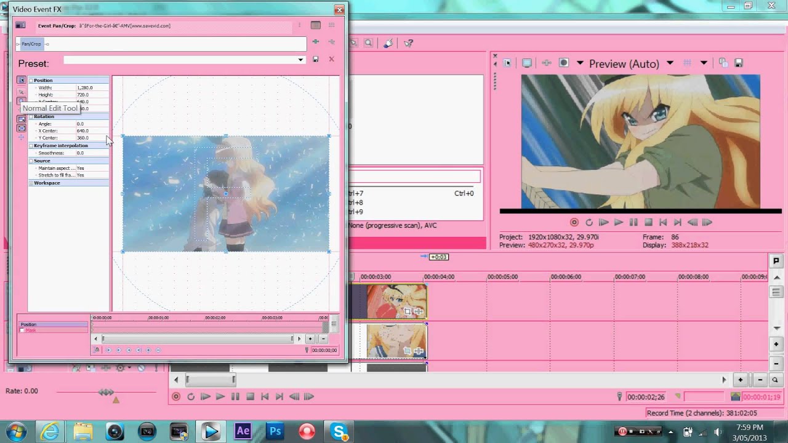
Task: Open the Preset dropdown list
Action: point(300,60)
